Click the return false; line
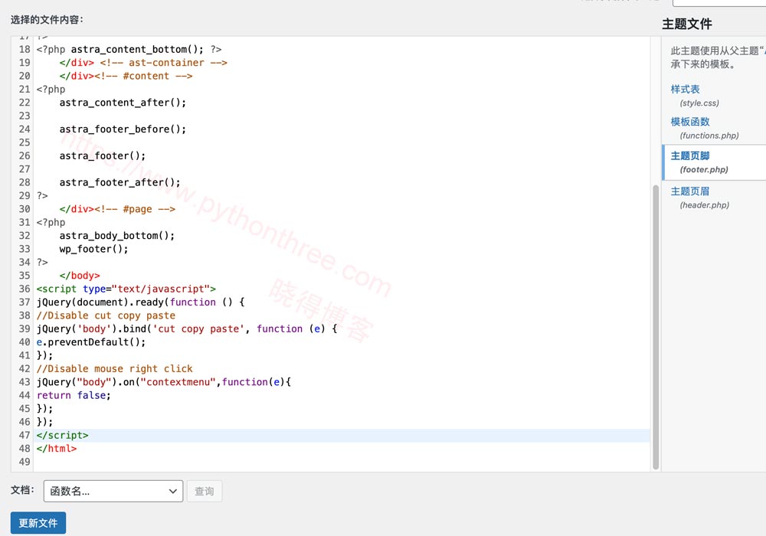The height and width of the screenshot is (536, 766). click(x=74, y=395)
